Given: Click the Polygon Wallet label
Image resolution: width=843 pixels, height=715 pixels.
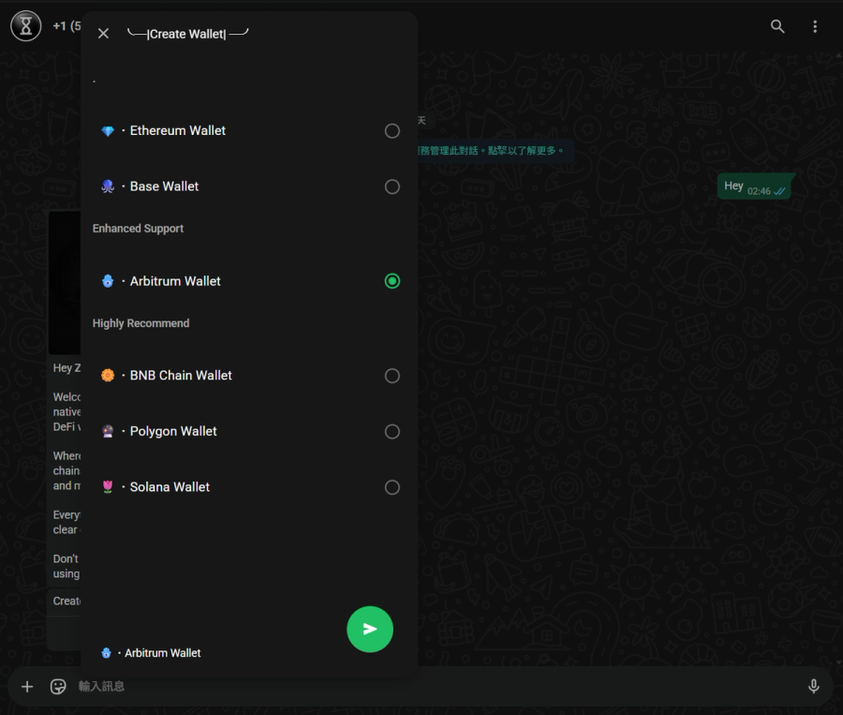Looking at the screenshot, I should point(173,431).
